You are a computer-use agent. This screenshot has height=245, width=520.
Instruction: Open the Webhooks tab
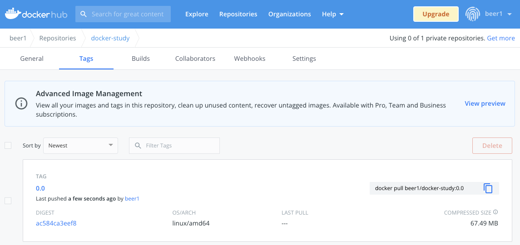pos(250,59)
